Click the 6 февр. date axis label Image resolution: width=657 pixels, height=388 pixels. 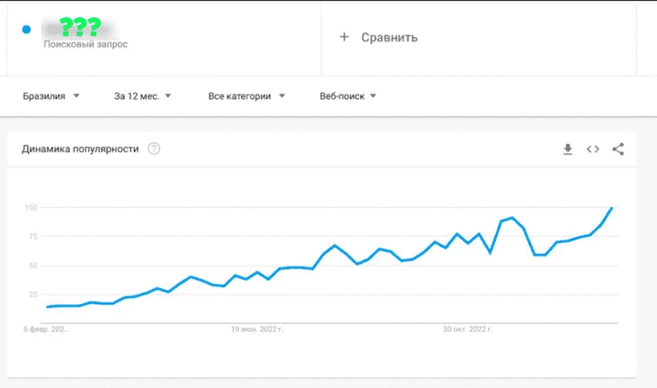click(46, 329)
